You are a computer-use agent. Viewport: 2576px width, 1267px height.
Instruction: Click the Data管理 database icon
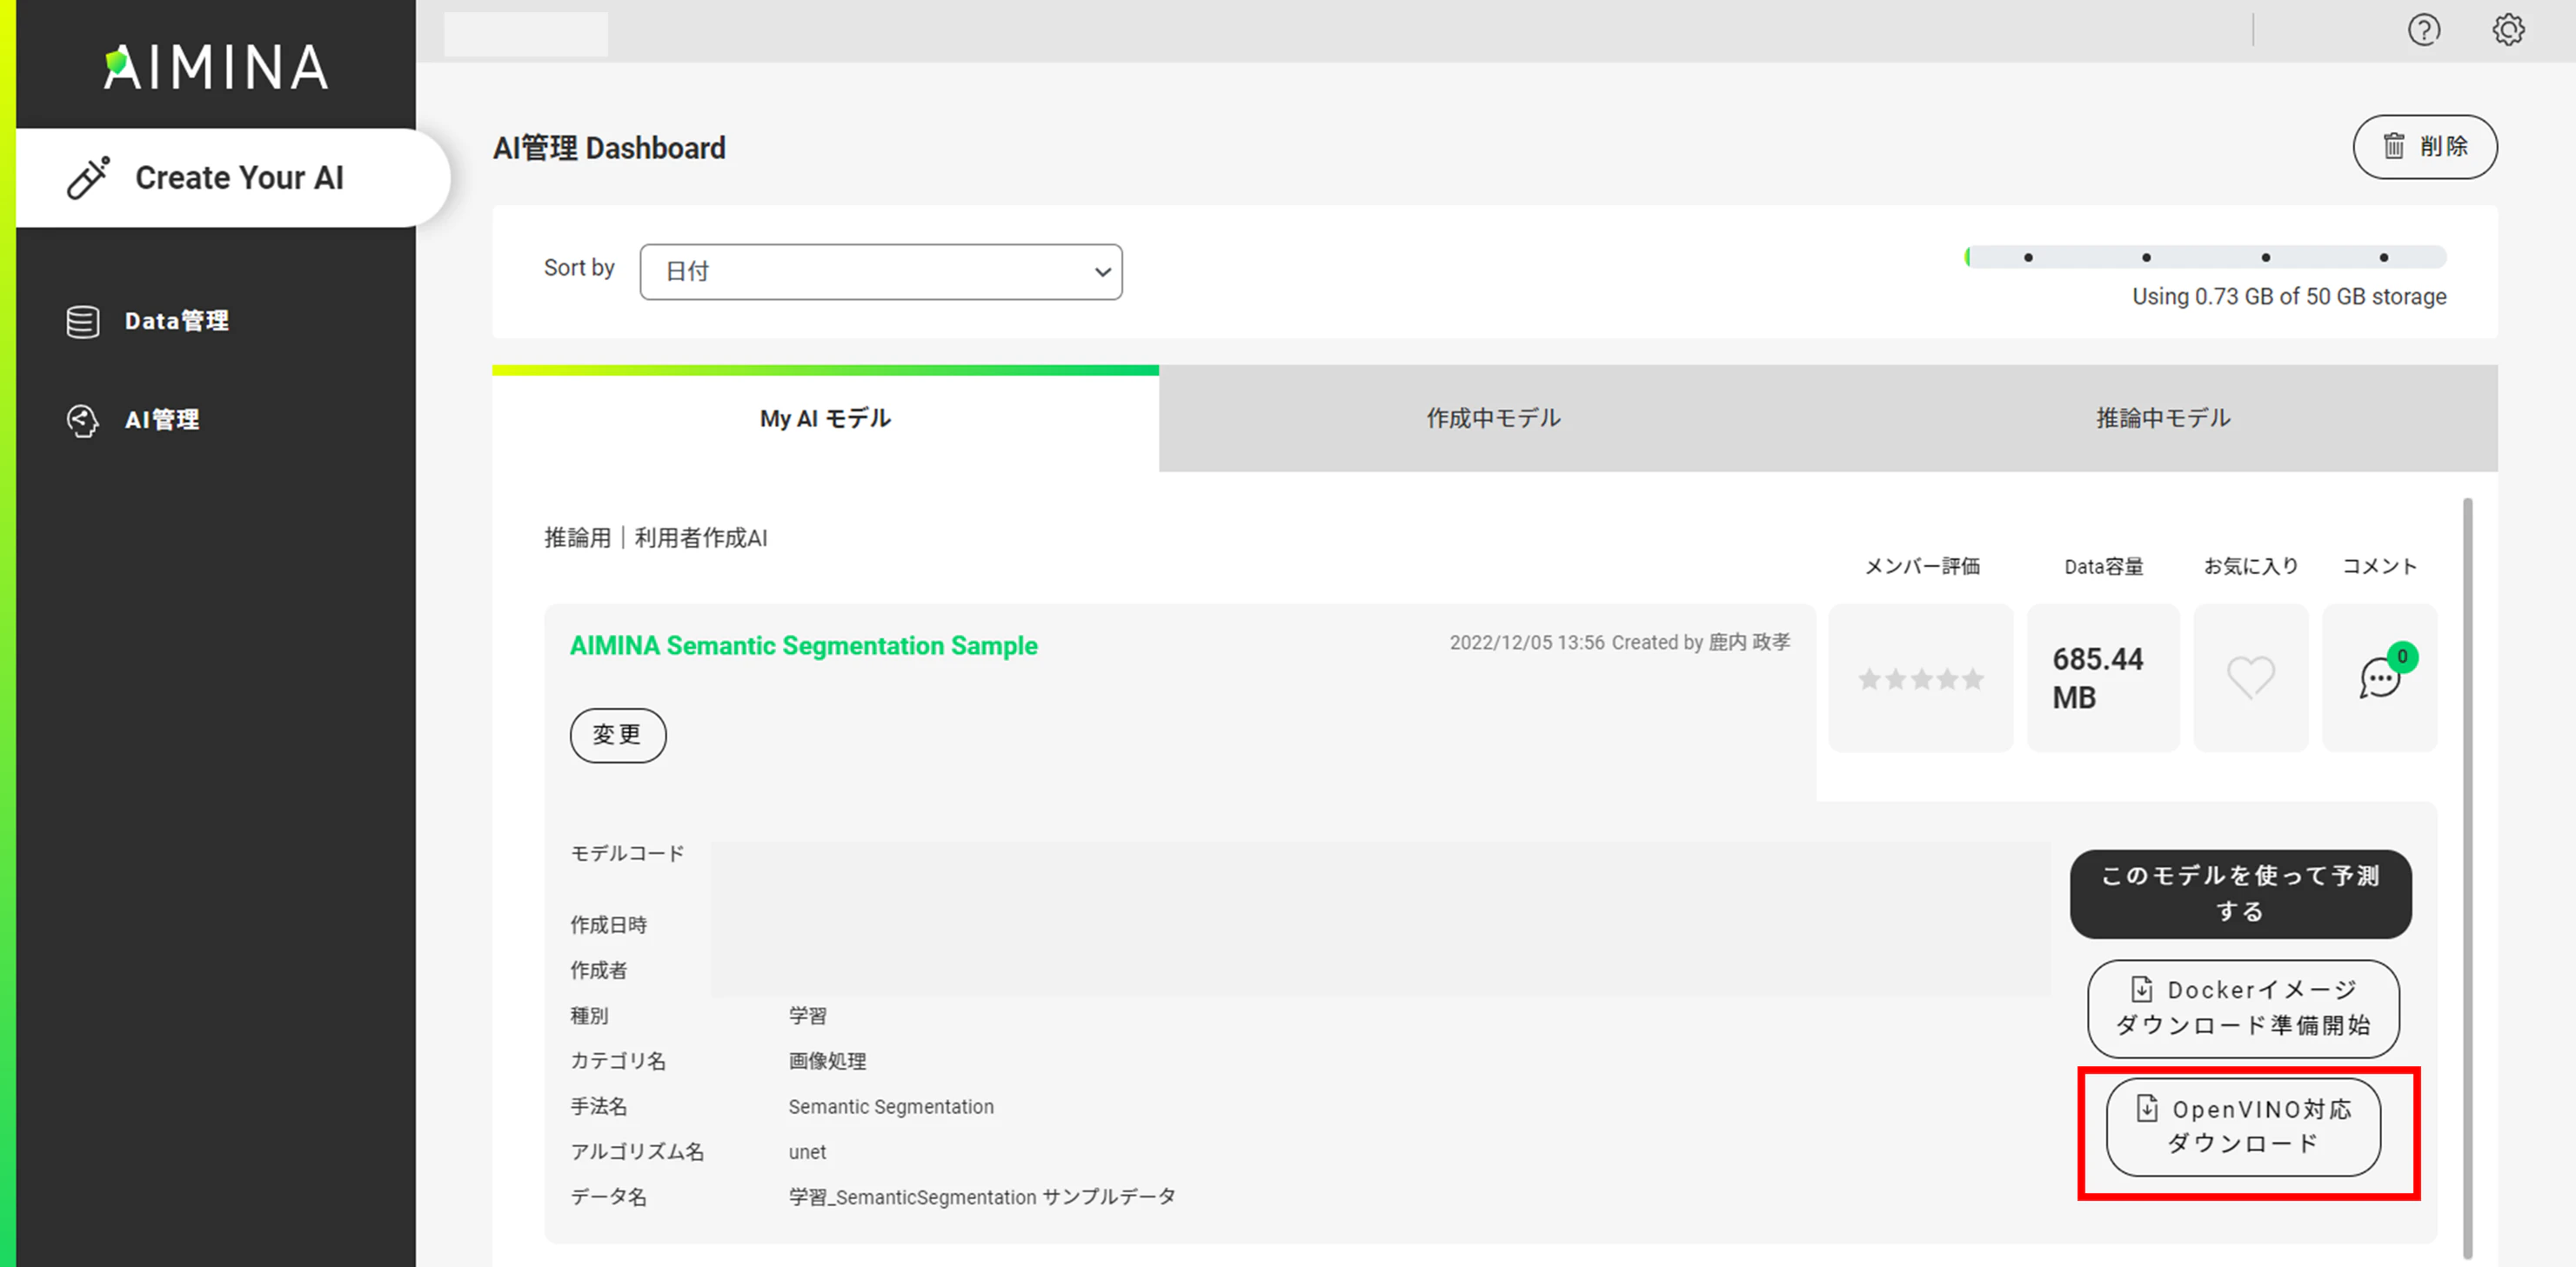point(82,322)
